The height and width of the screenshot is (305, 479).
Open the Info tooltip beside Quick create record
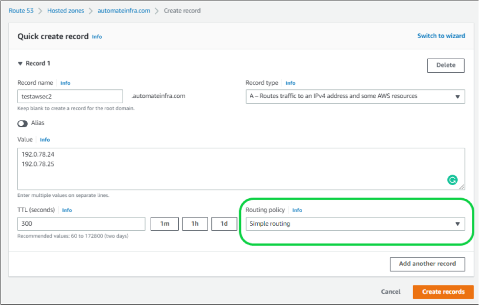tap(96, 36)
